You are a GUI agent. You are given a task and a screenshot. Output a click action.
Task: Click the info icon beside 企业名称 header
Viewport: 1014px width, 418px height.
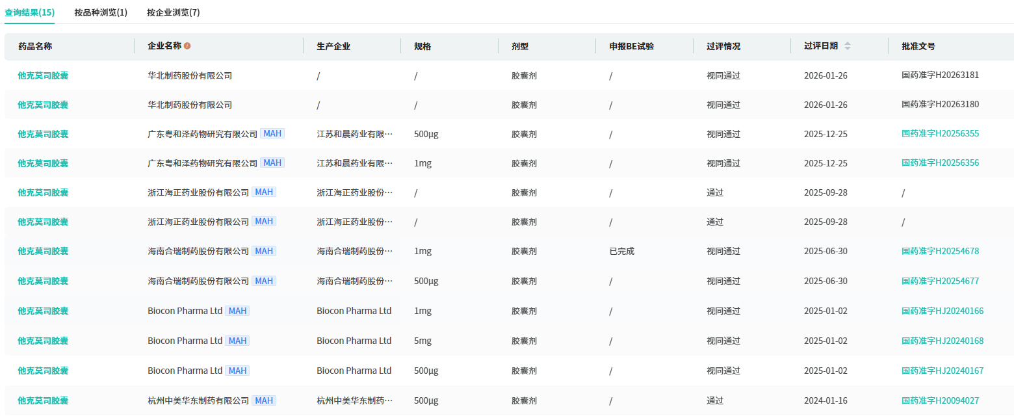click(187, 46)
